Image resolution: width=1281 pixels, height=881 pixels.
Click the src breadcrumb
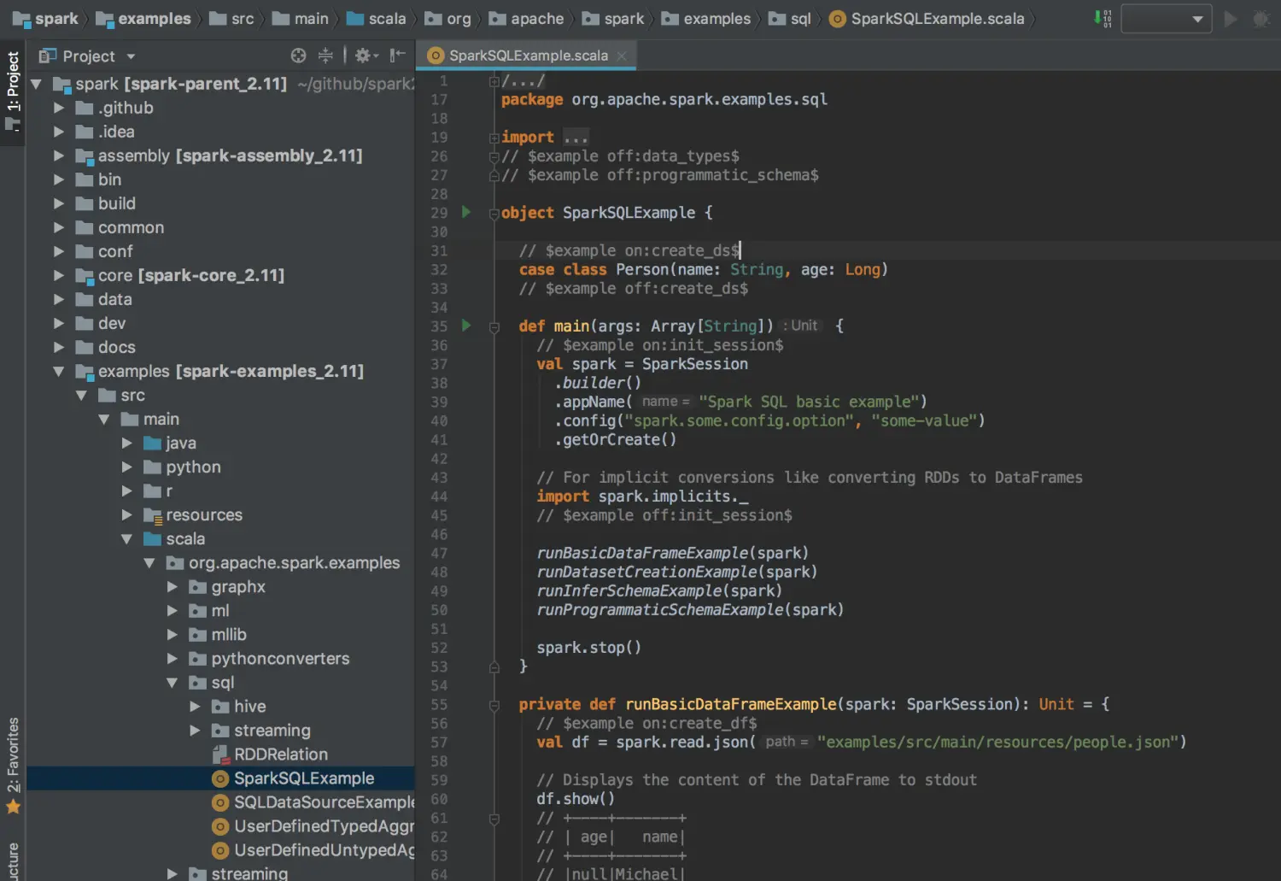point(231,19)
